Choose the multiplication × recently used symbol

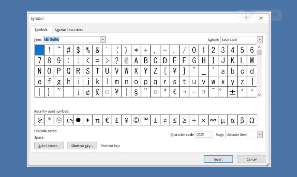[204, 120]
